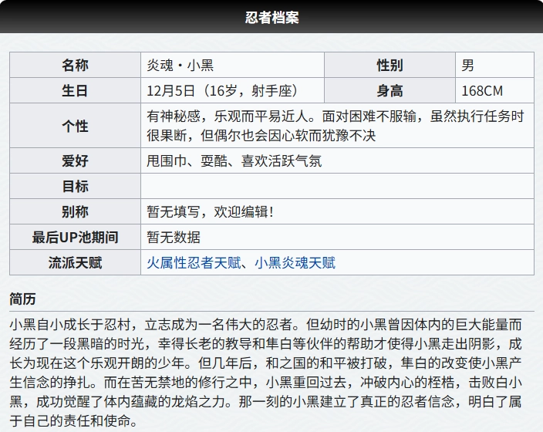Click the 简历 section heading
The width and height of the screenshot is (543, 432).
pyautogui.click(x=22, y=299)
